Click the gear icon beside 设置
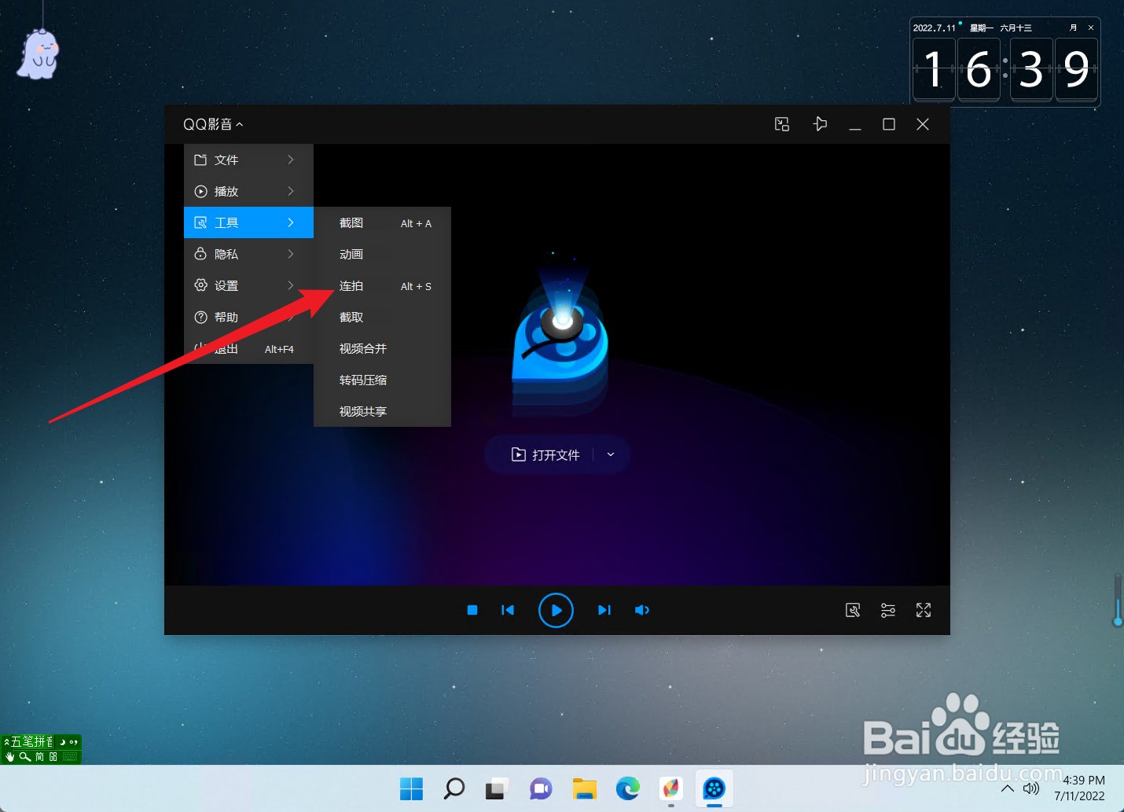The height and width of the screenshot is (812, 1124). coord(200,285)
